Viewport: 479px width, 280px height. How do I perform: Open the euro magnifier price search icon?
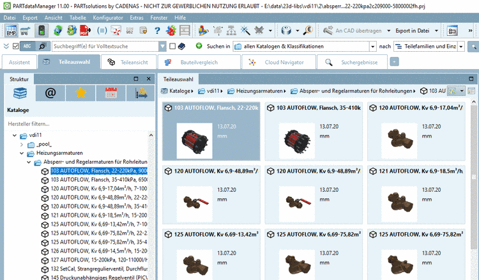point(308,31)
